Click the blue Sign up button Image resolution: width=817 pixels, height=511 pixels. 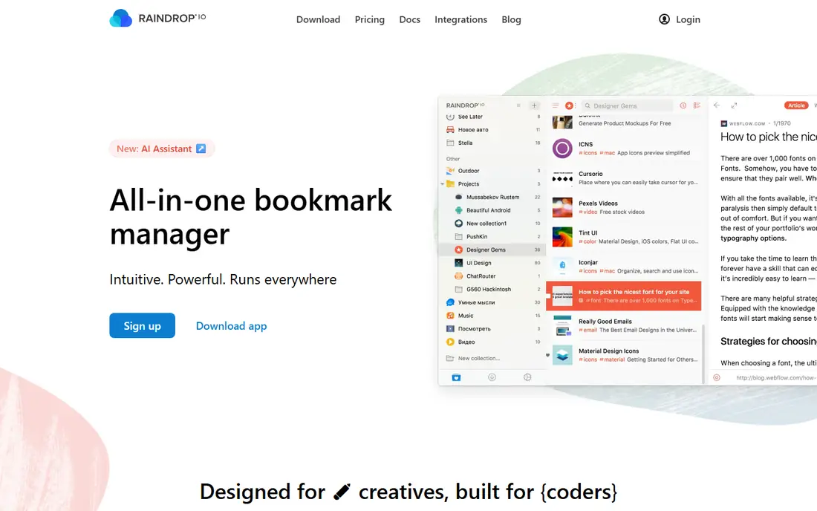[143, 325]
